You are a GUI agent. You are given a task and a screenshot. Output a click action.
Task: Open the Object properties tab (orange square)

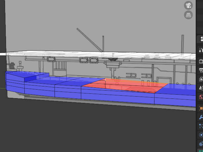coord(201,108)
